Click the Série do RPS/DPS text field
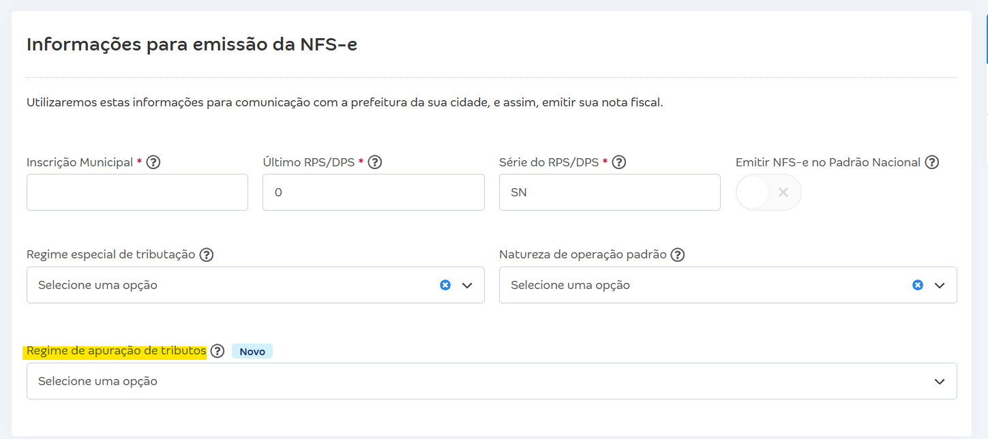The image size is (988, 439). pos(609,192)
